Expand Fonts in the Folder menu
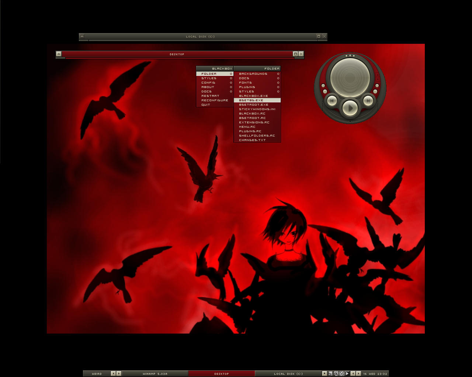The height and width of the screenshot is (377, 472). click(257, 82)
